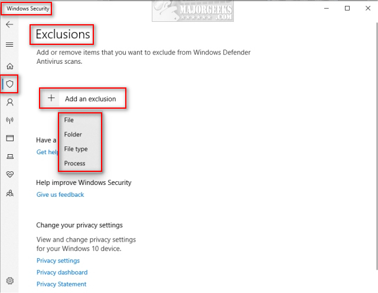The width and height of the screenshot is (378, 293).
Task: Open the Give us feedback link
Action: pos(60,194)
